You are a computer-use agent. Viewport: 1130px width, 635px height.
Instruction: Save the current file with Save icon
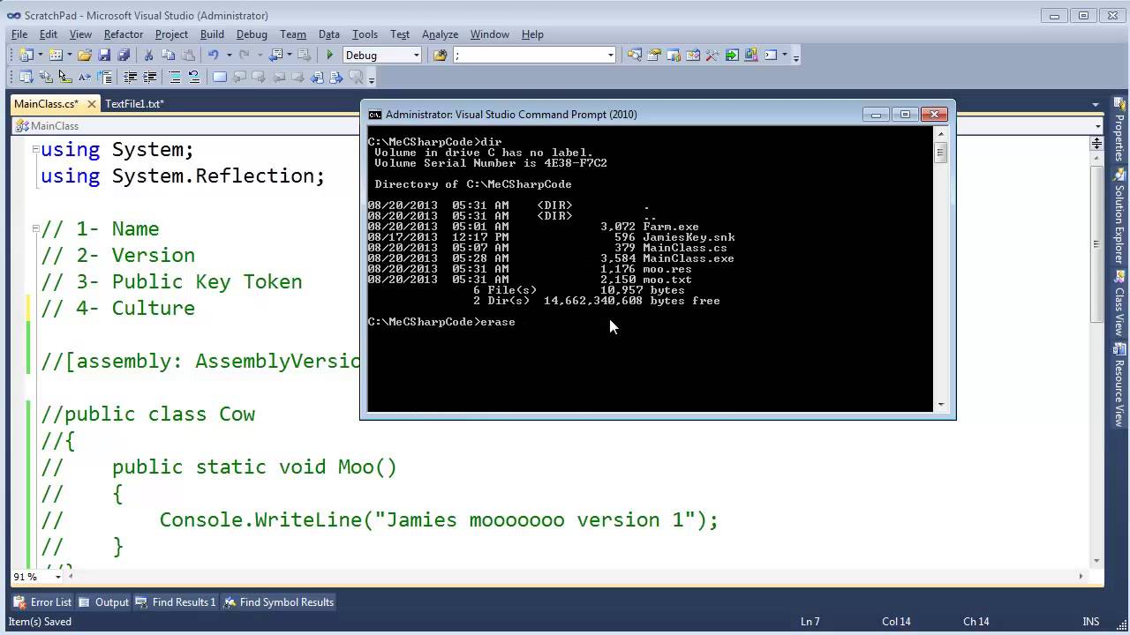pyautogui.click(x=104, y=55)
